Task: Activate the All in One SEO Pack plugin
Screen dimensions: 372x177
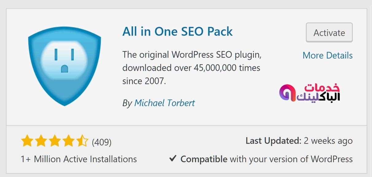Action: click(x=329, y=33)
